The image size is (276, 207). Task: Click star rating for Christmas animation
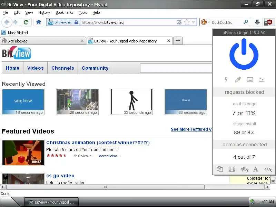pos(57,156)
